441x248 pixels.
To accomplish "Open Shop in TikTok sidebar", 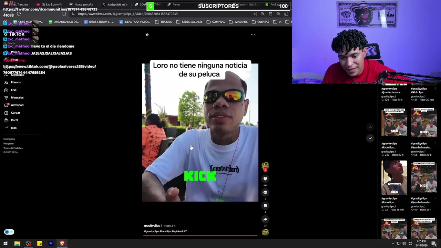I will (x=11, y=60).
